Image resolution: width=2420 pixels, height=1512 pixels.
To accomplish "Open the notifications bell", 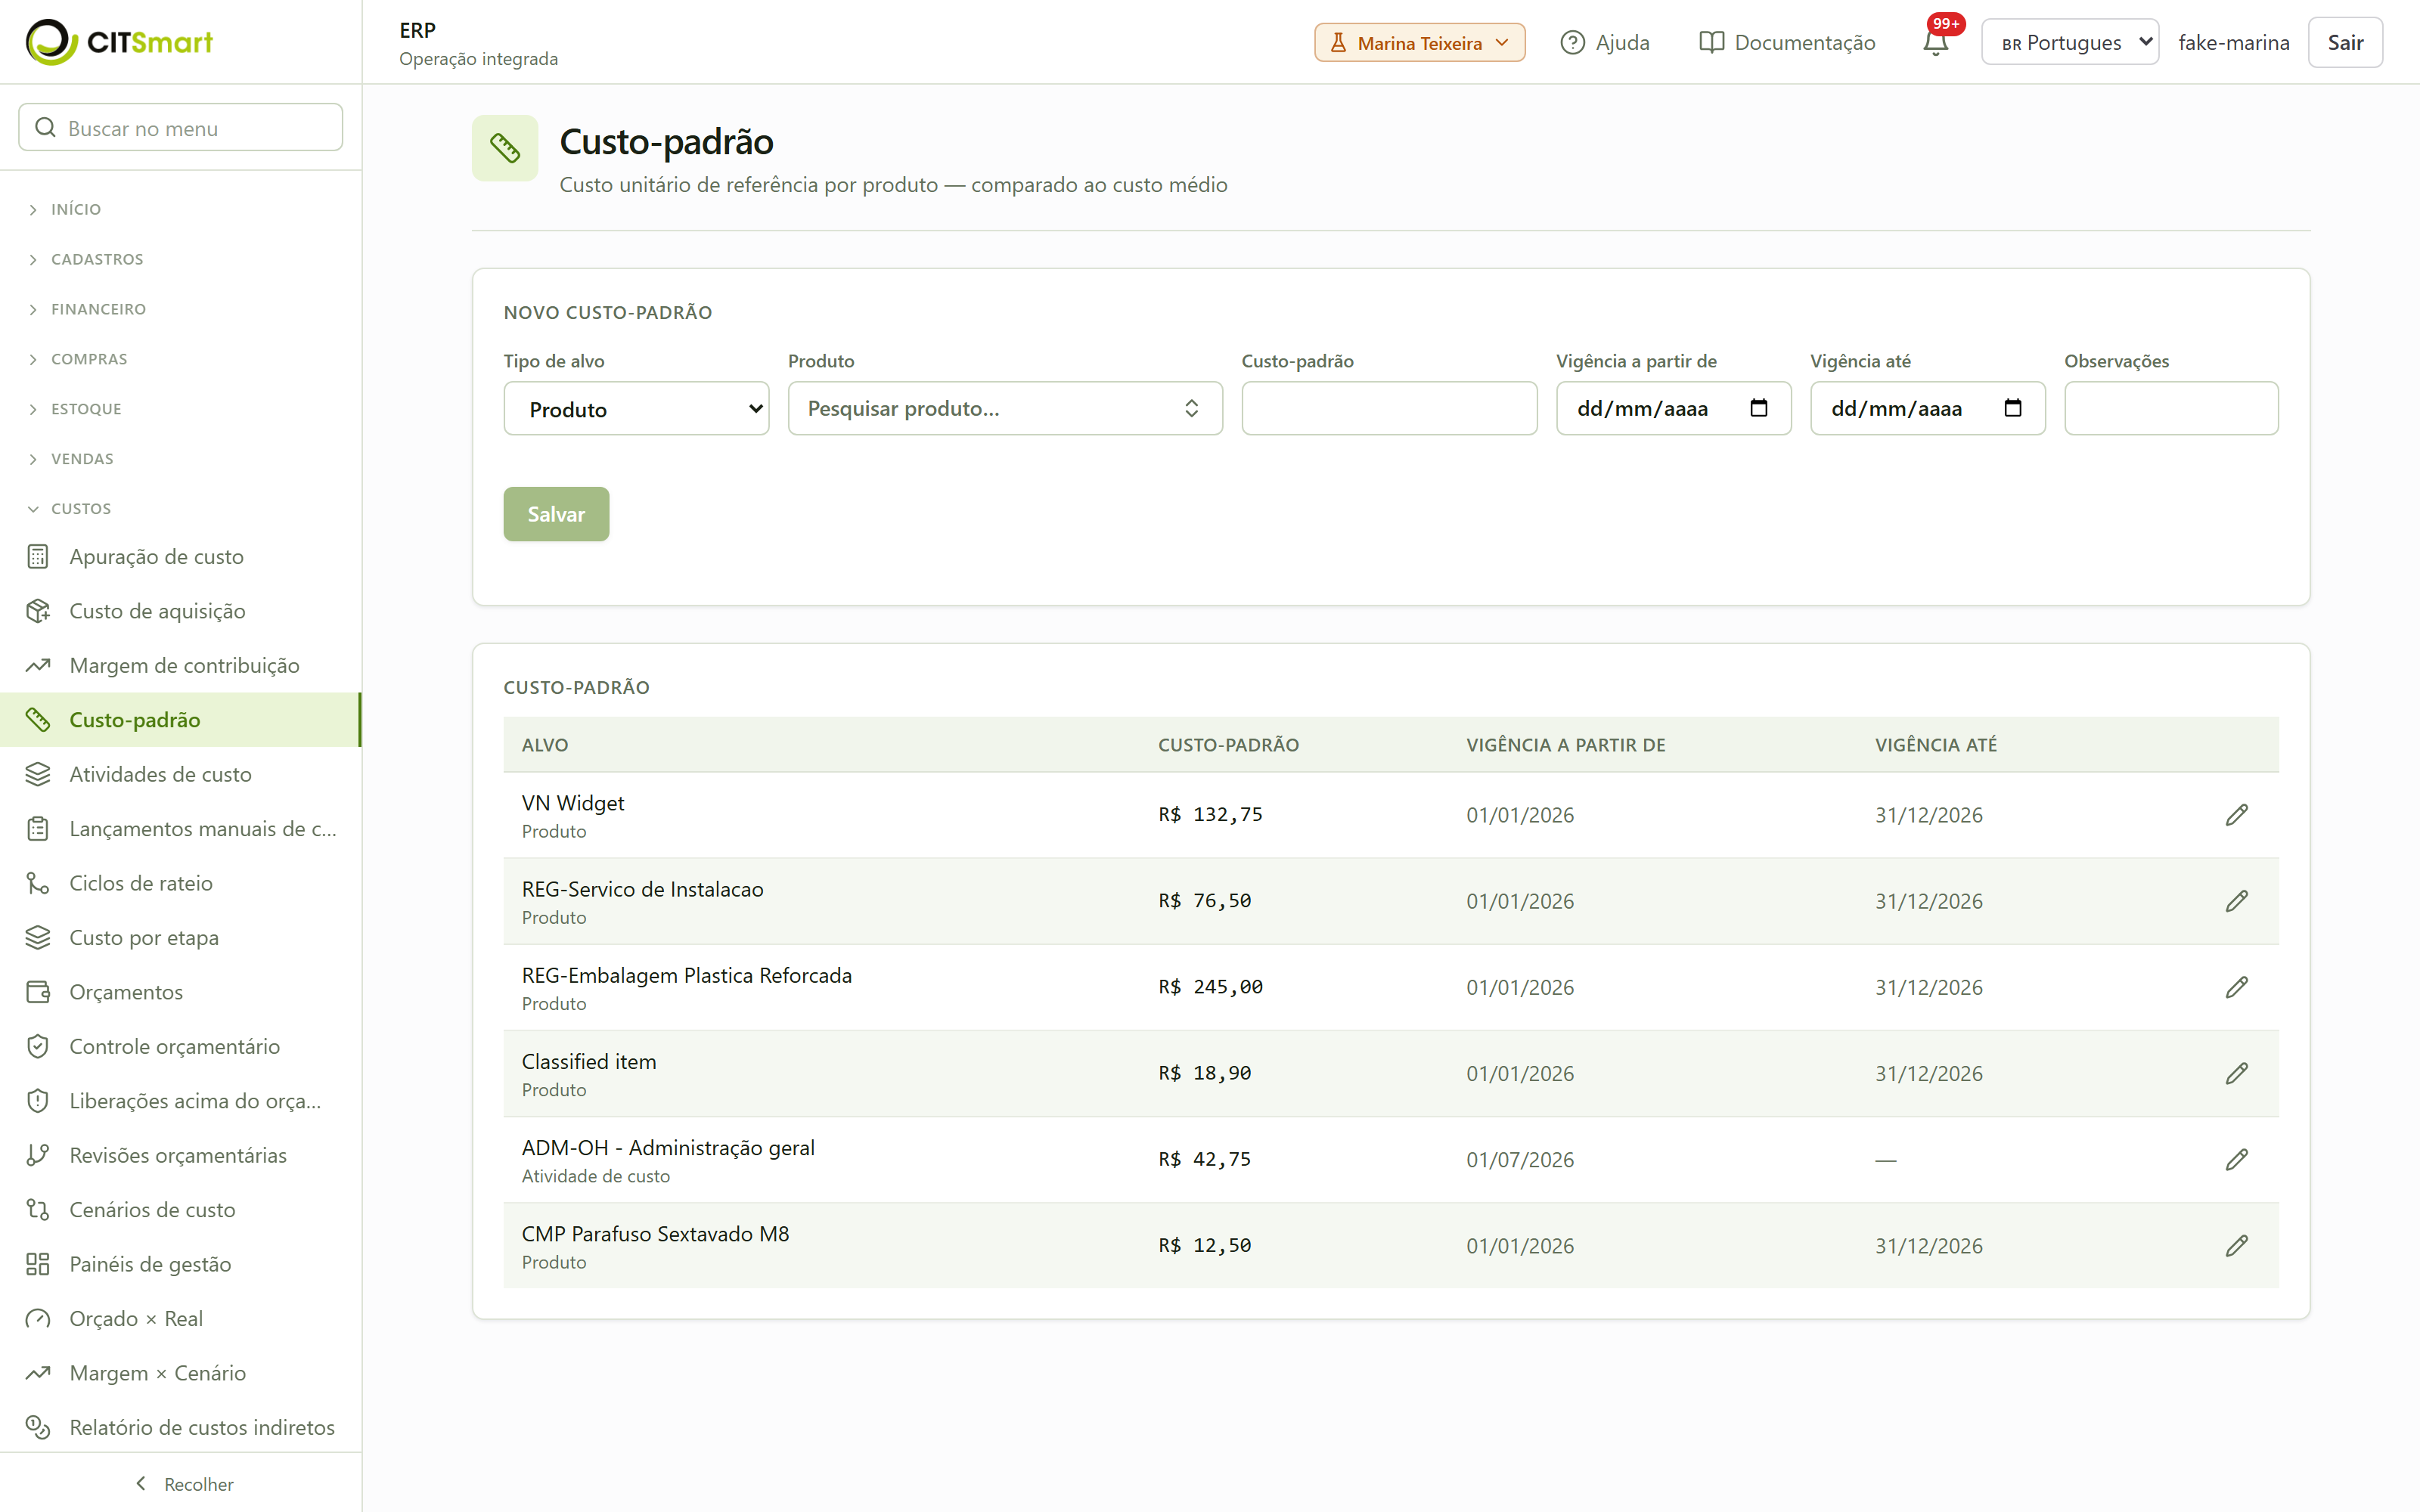I will point(1935,42).
